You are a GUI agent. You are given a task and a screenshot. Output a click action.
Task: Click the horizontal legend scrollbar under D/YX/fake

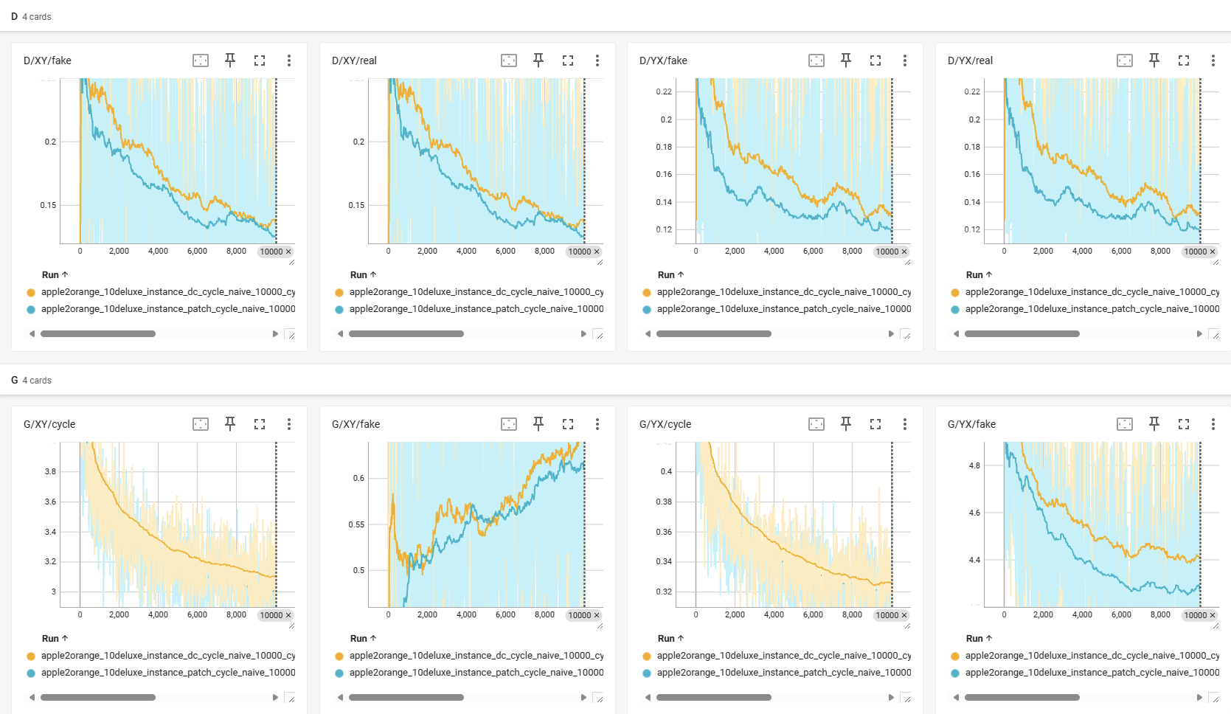714,334
